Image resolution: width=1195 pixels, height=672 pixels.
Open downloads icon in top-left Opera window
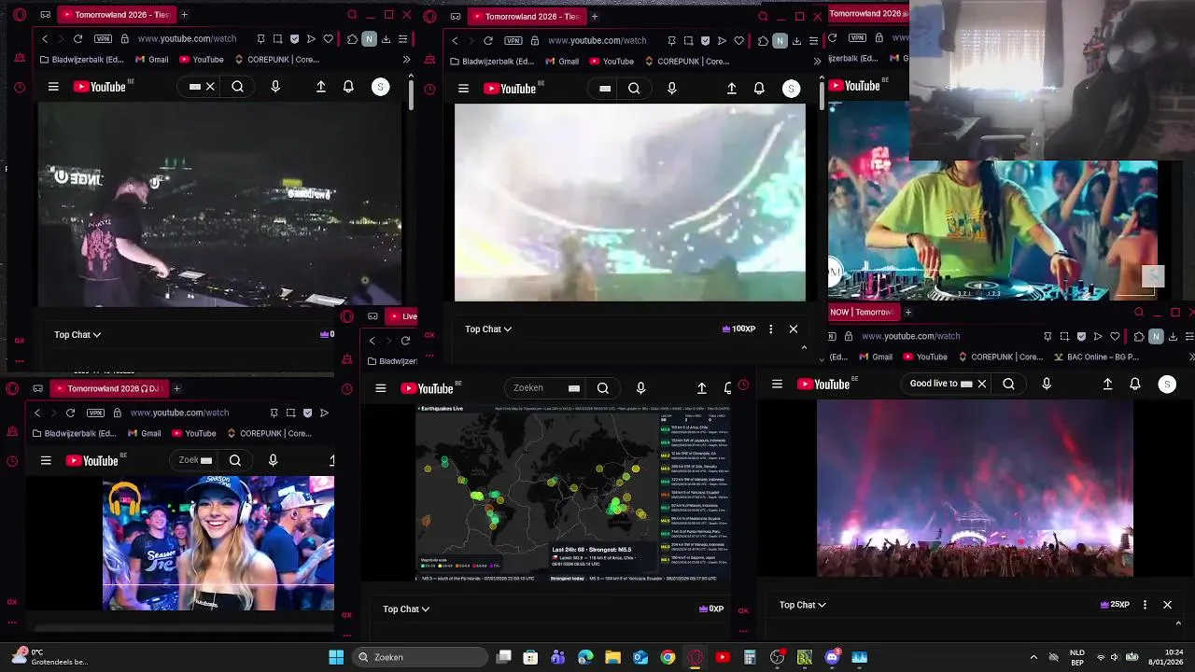coord(386,39)
